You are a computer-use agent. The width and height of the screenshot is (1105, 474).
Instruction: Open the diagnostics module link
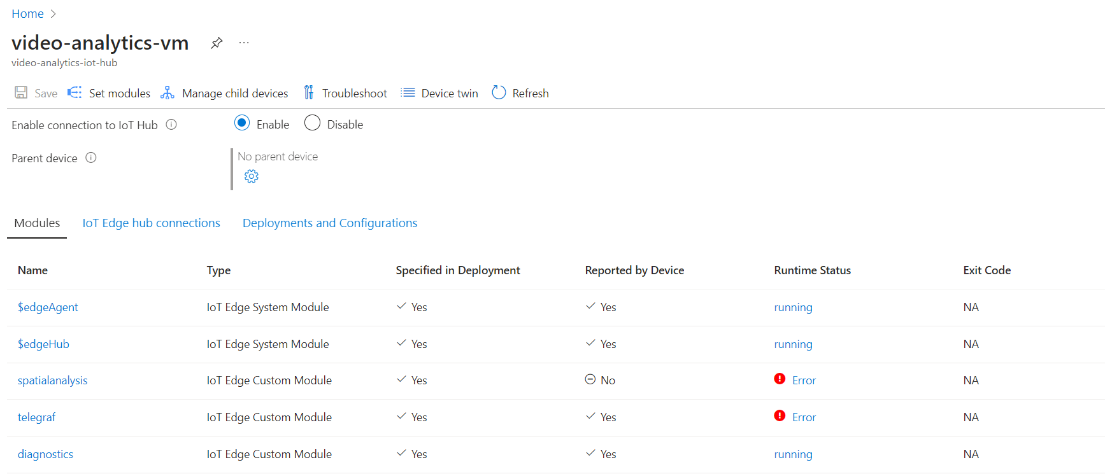click(x=45, y=454)
